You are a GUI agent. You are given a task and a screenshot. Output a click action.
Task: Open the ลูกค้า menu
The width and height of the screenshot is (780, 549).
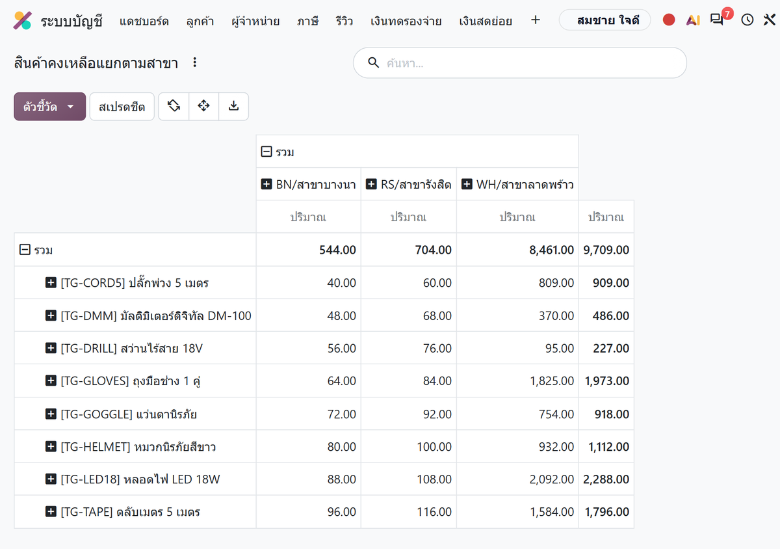click(x=200, y=21)
